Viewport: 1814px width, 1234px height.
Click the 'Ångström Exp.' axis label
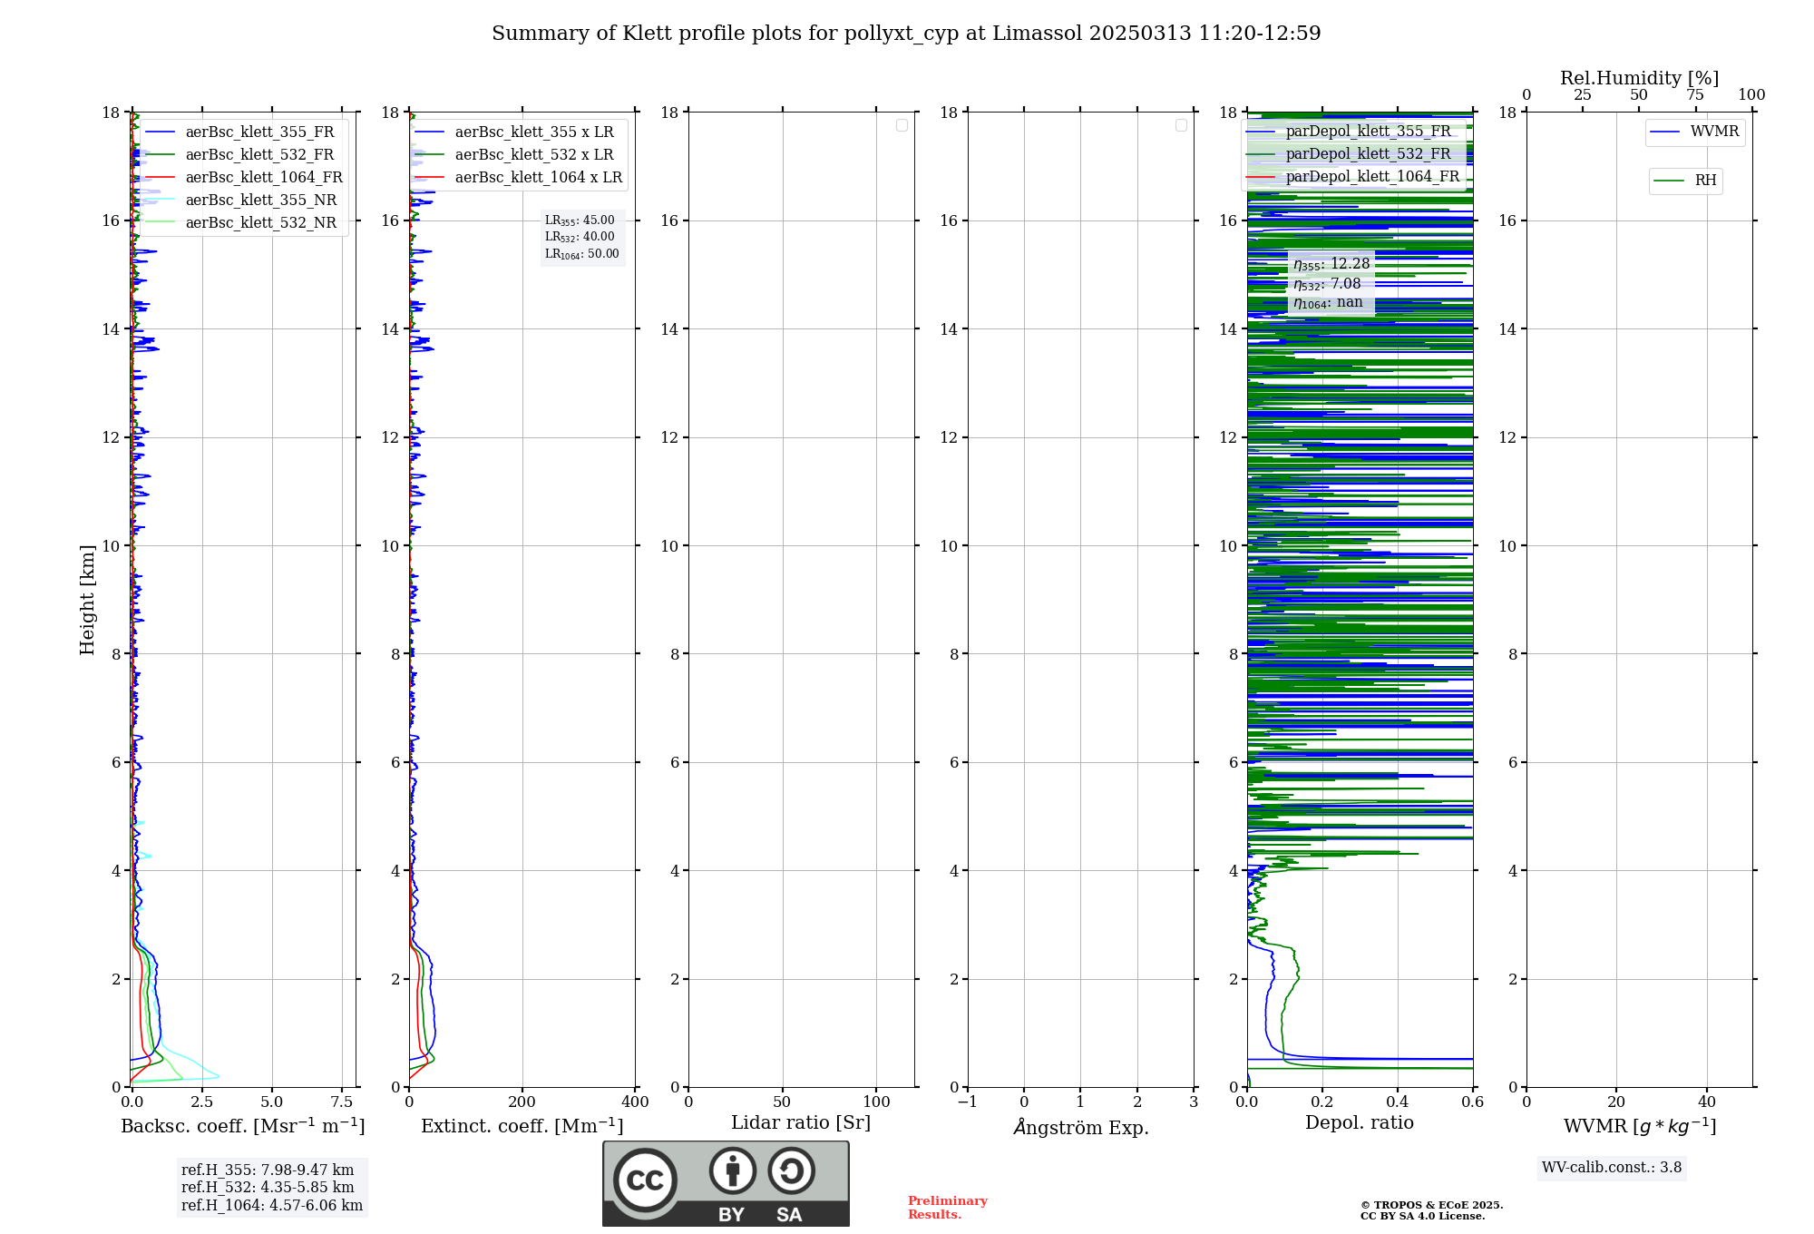tap(1081, 1127)
